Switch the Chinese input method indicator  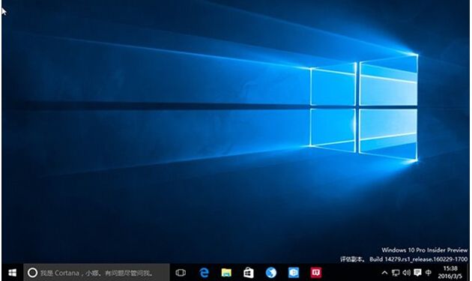(429, 273)
